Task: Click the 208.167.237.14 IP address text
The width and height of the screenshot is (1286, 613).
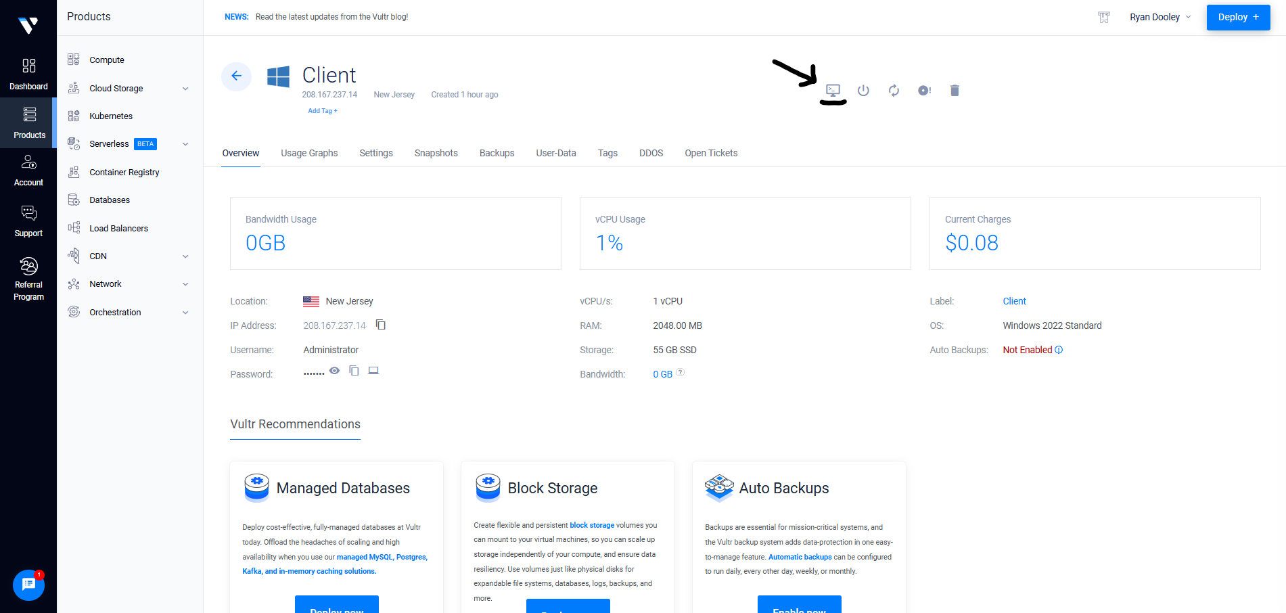Action: pos(334,325)
